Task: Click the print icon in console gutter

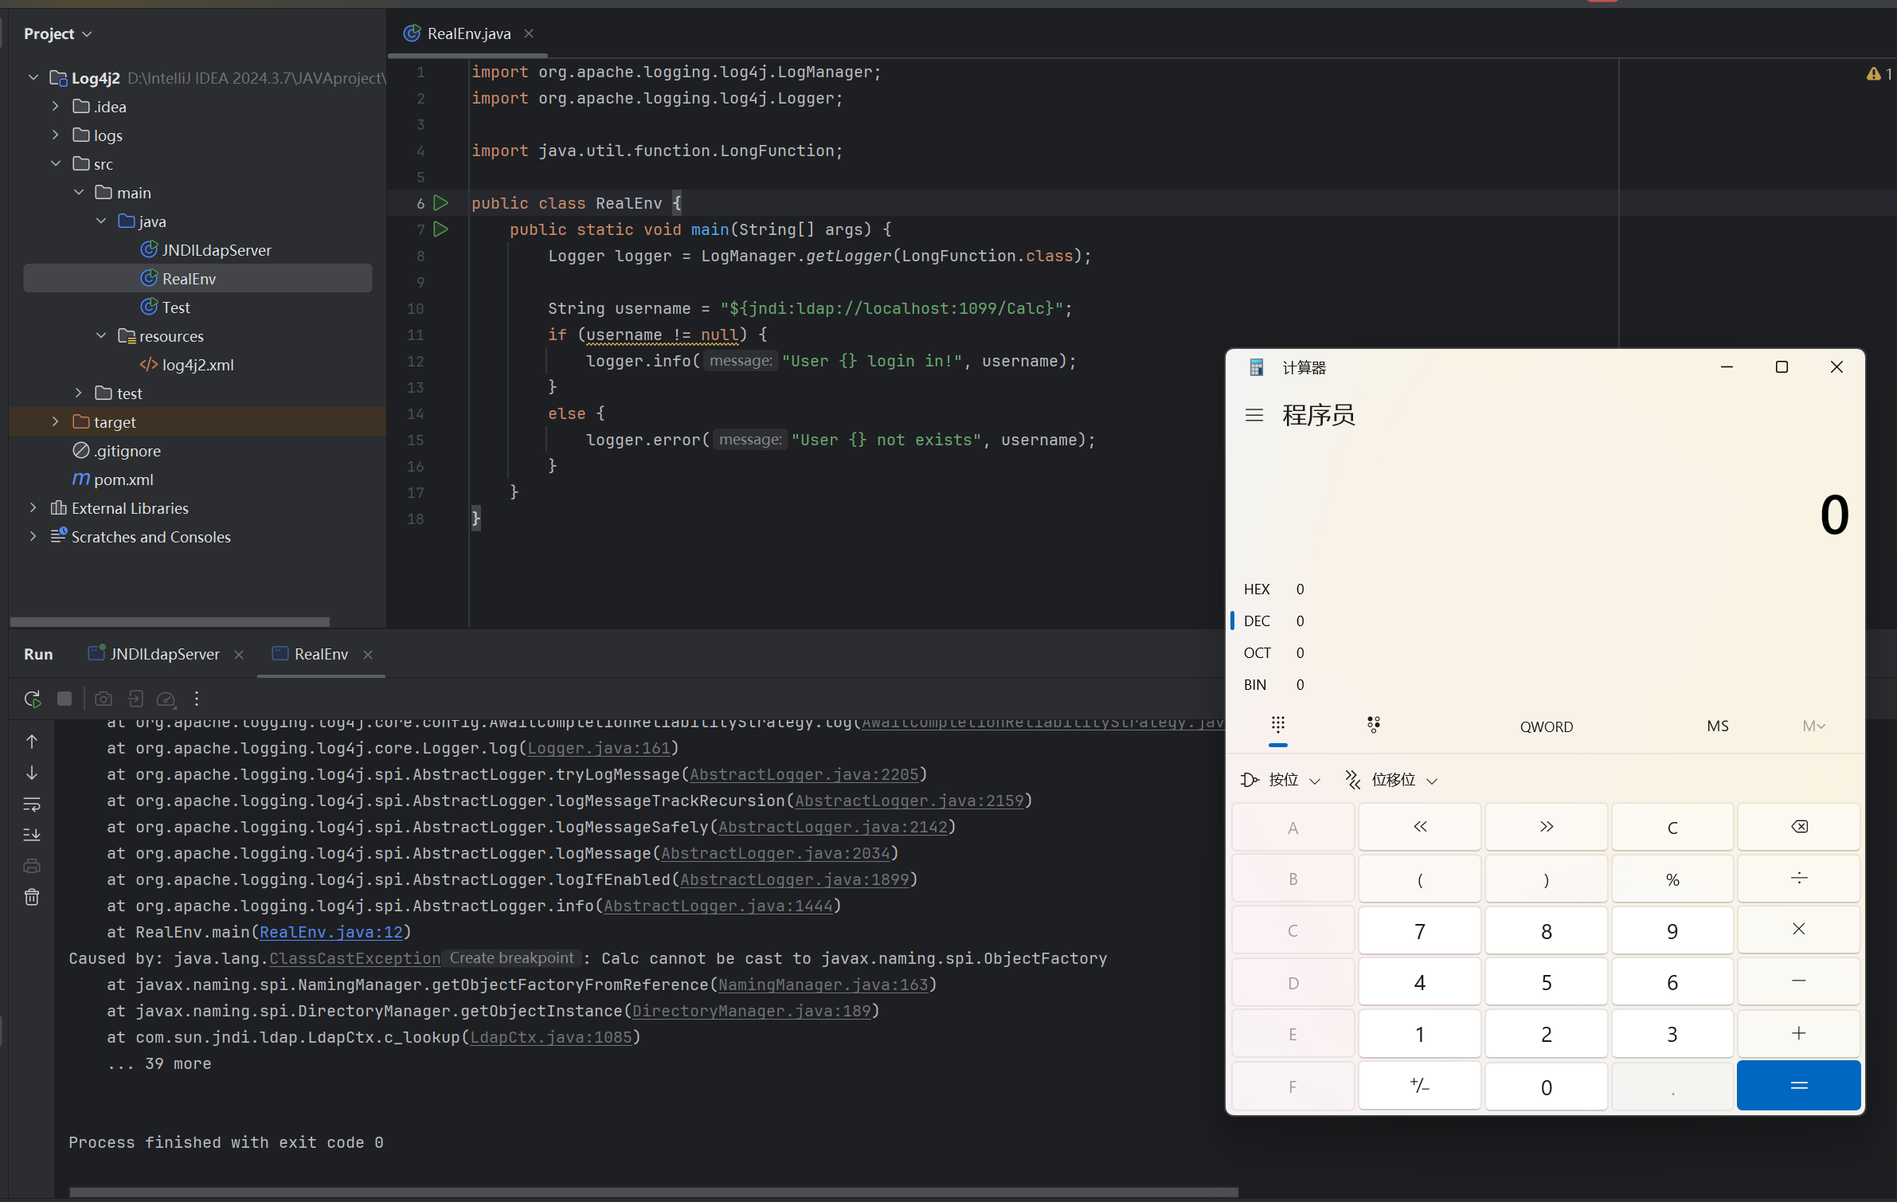Action: (x=32, y=866)
